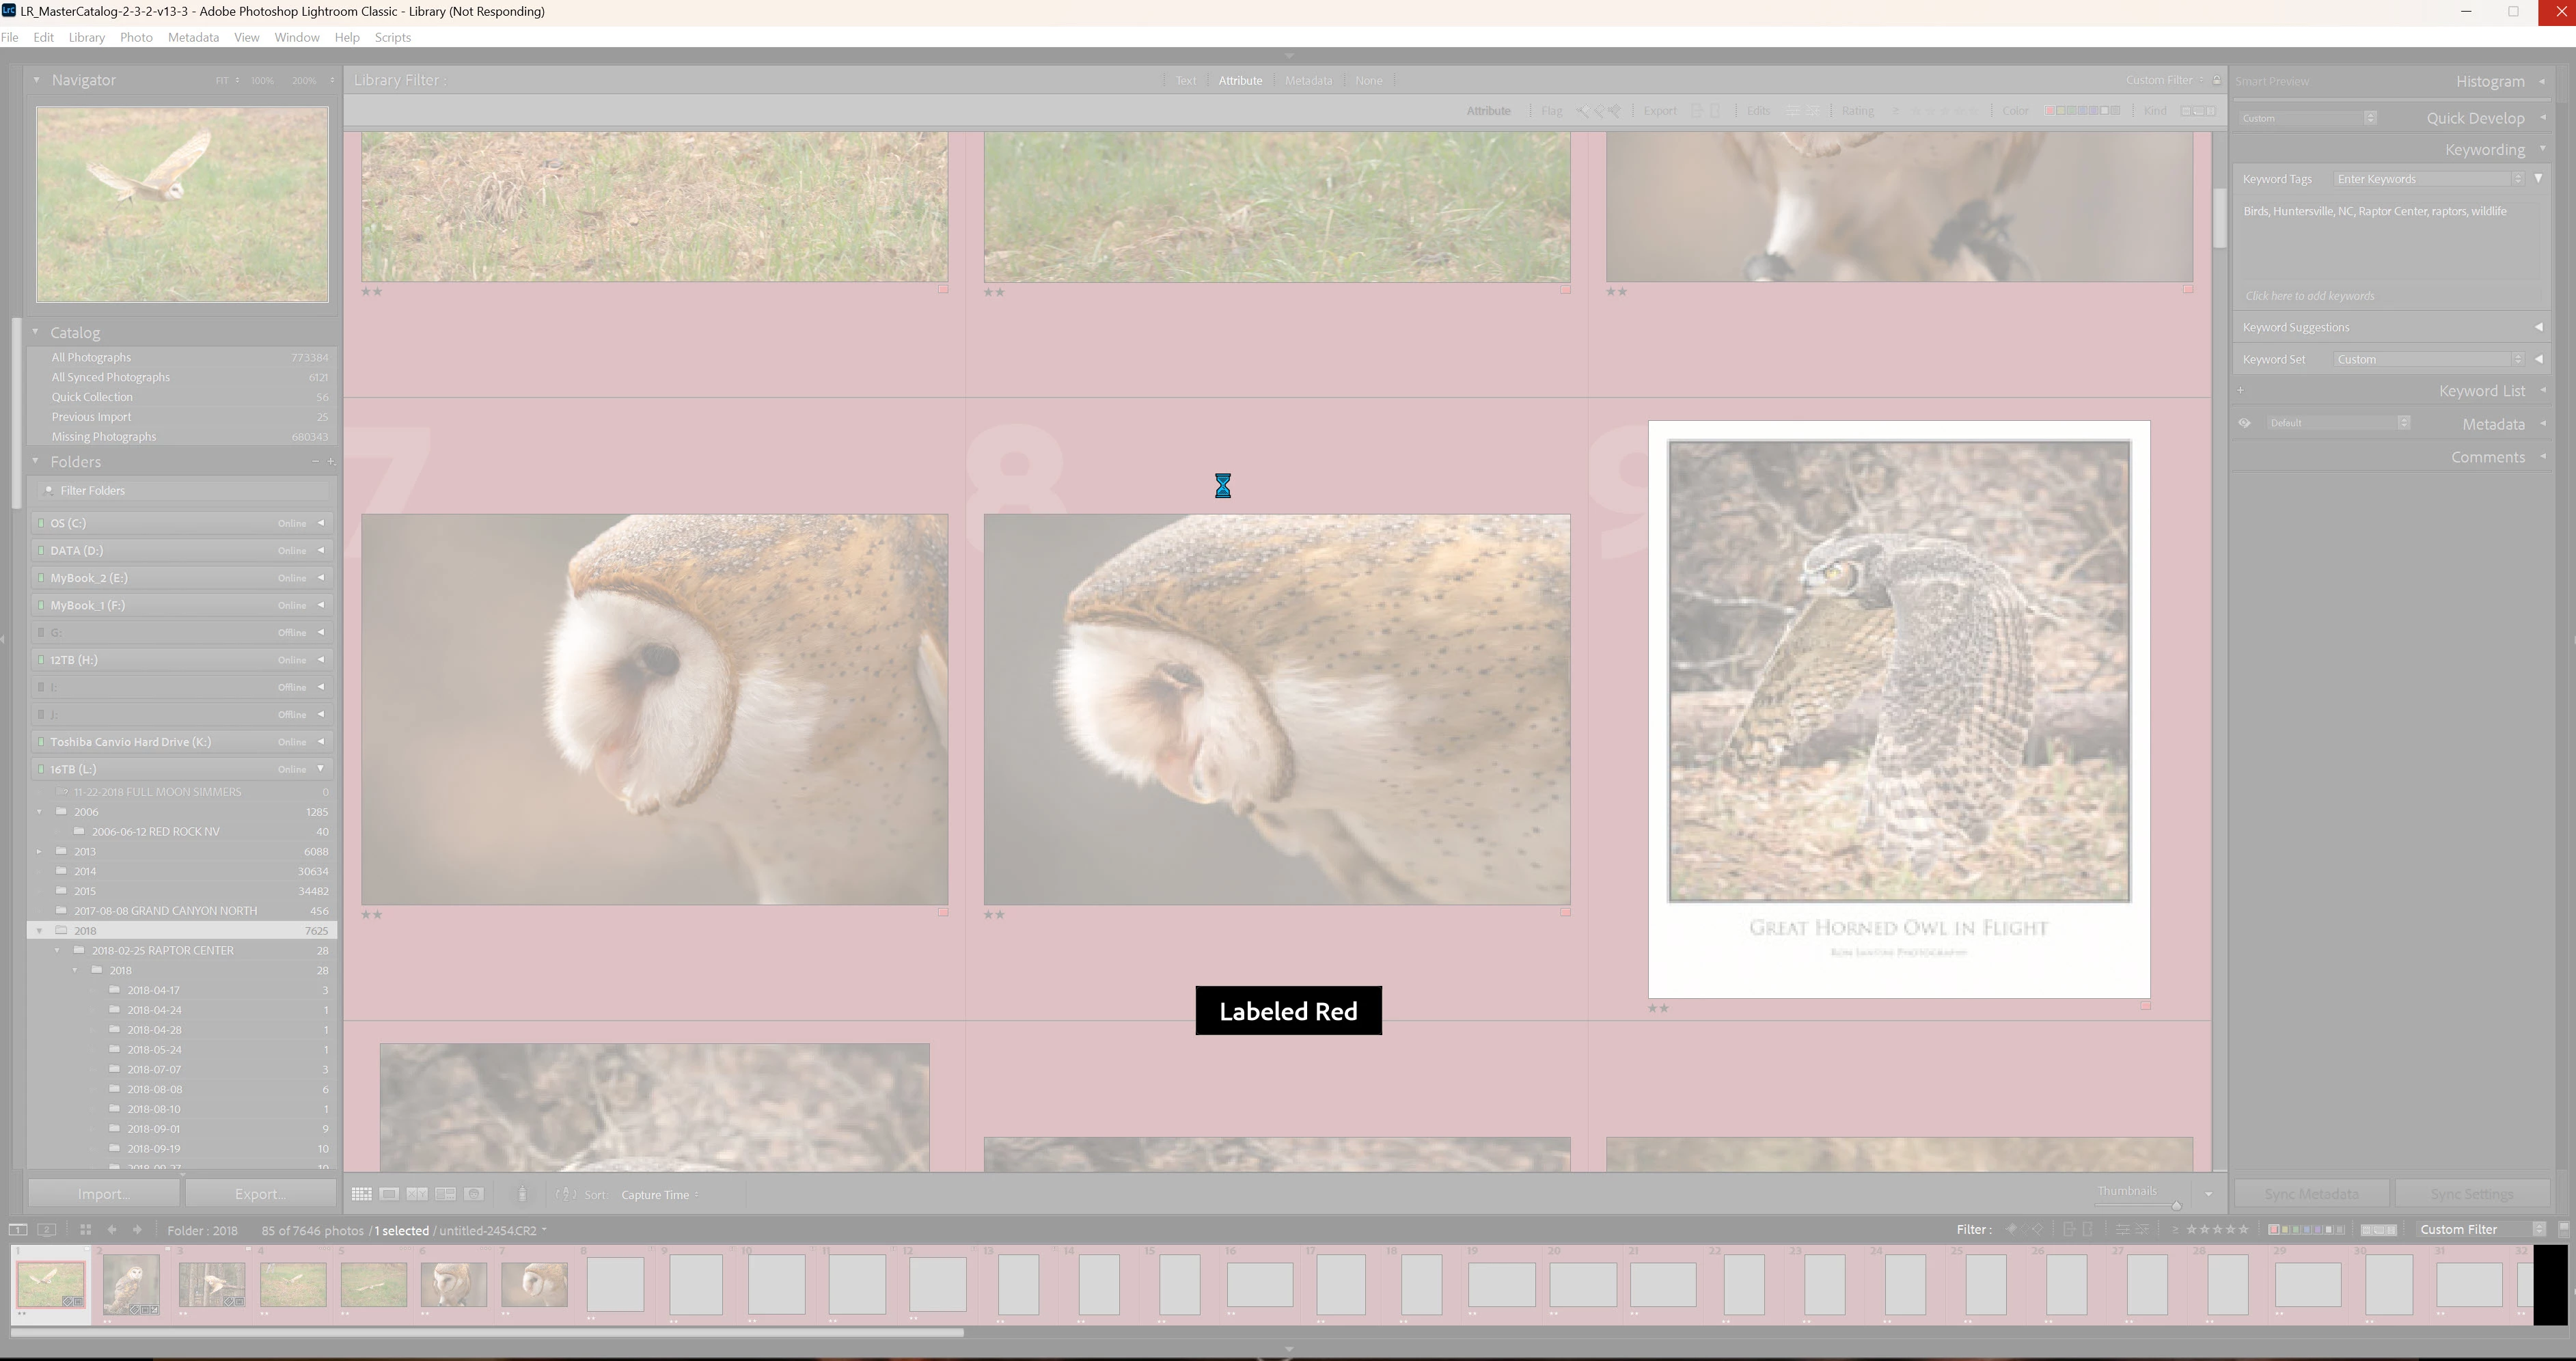Select the Text tab in Library Filter
2576x1361 pixels.
pyautogui.click(x=1185, y=81)
